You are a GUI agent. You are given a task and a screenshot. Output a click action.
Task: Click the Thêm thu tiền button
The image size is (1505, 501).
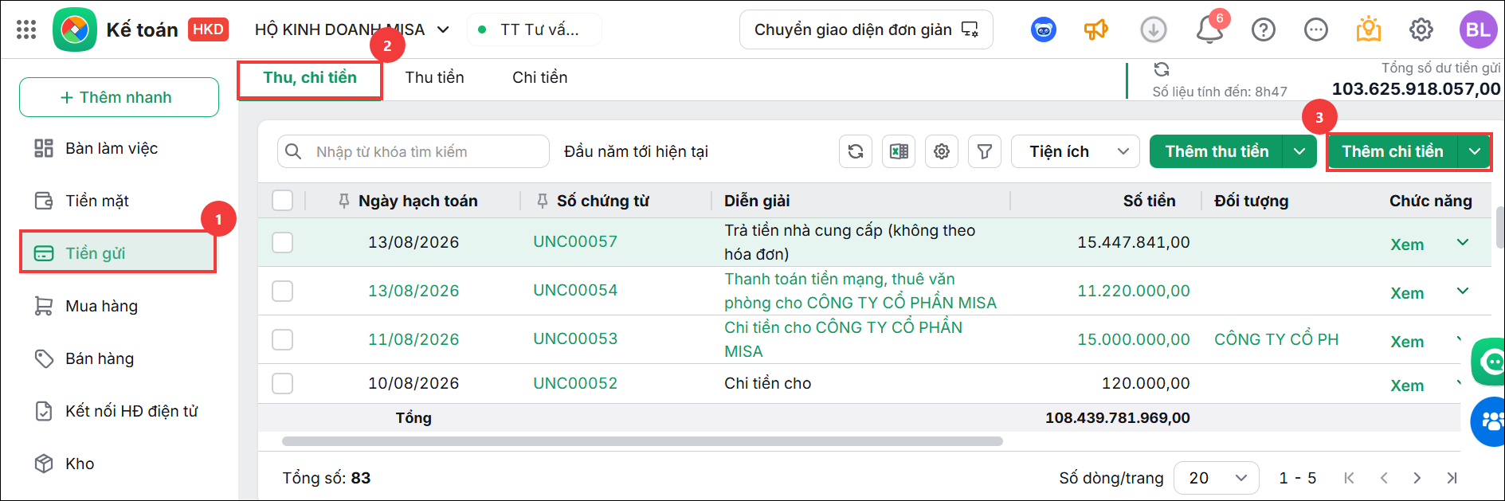[x=1217, y=151]
